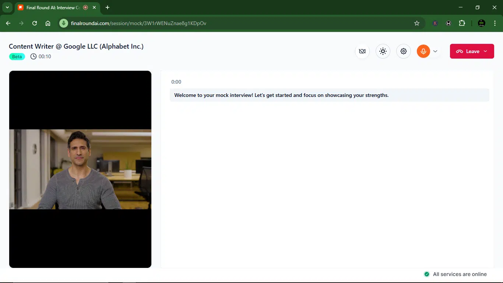Image resolution: width=503 pixels, height=283 pixels.
Task: Click the tab recording indicator
Action: (85, 7)
